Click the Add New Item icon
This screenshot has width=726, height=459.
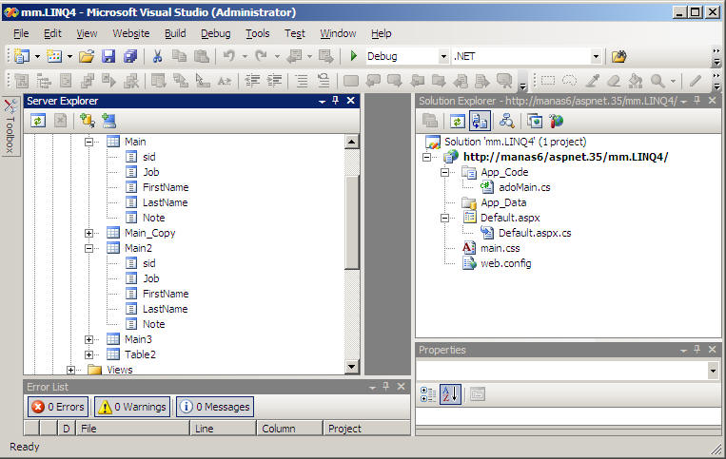(54, 56)
